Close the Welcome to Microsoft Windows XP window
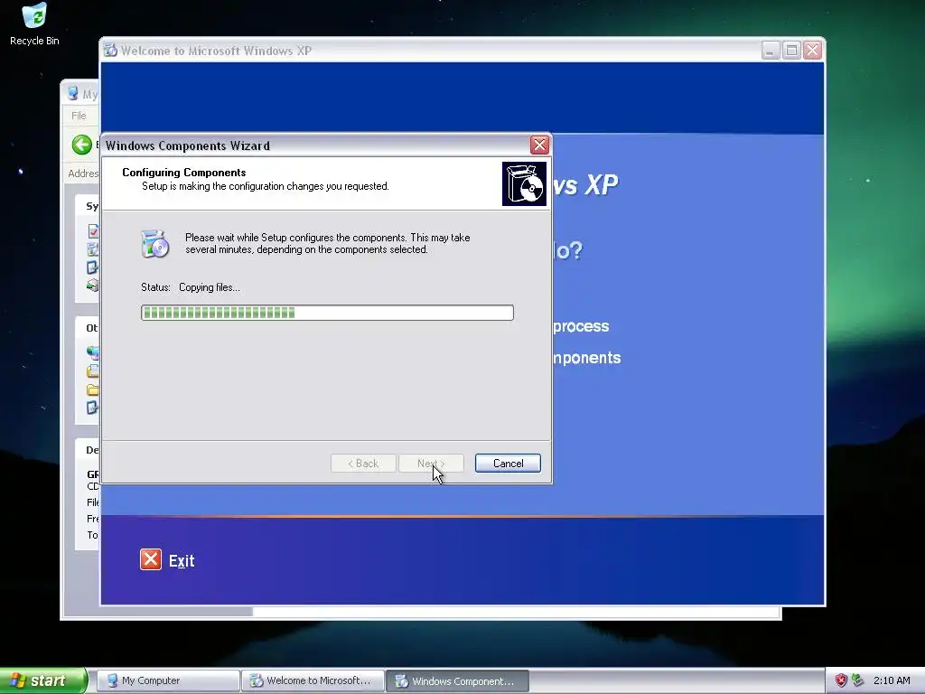Image resolution: width=925 pixels, height=694 pixels. [812, 51]
